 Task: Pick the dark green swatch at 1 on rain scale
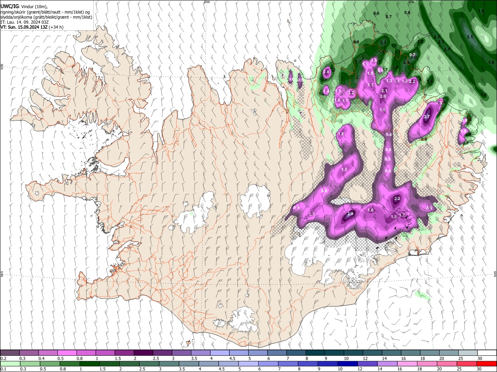click(x=89, y=363)
